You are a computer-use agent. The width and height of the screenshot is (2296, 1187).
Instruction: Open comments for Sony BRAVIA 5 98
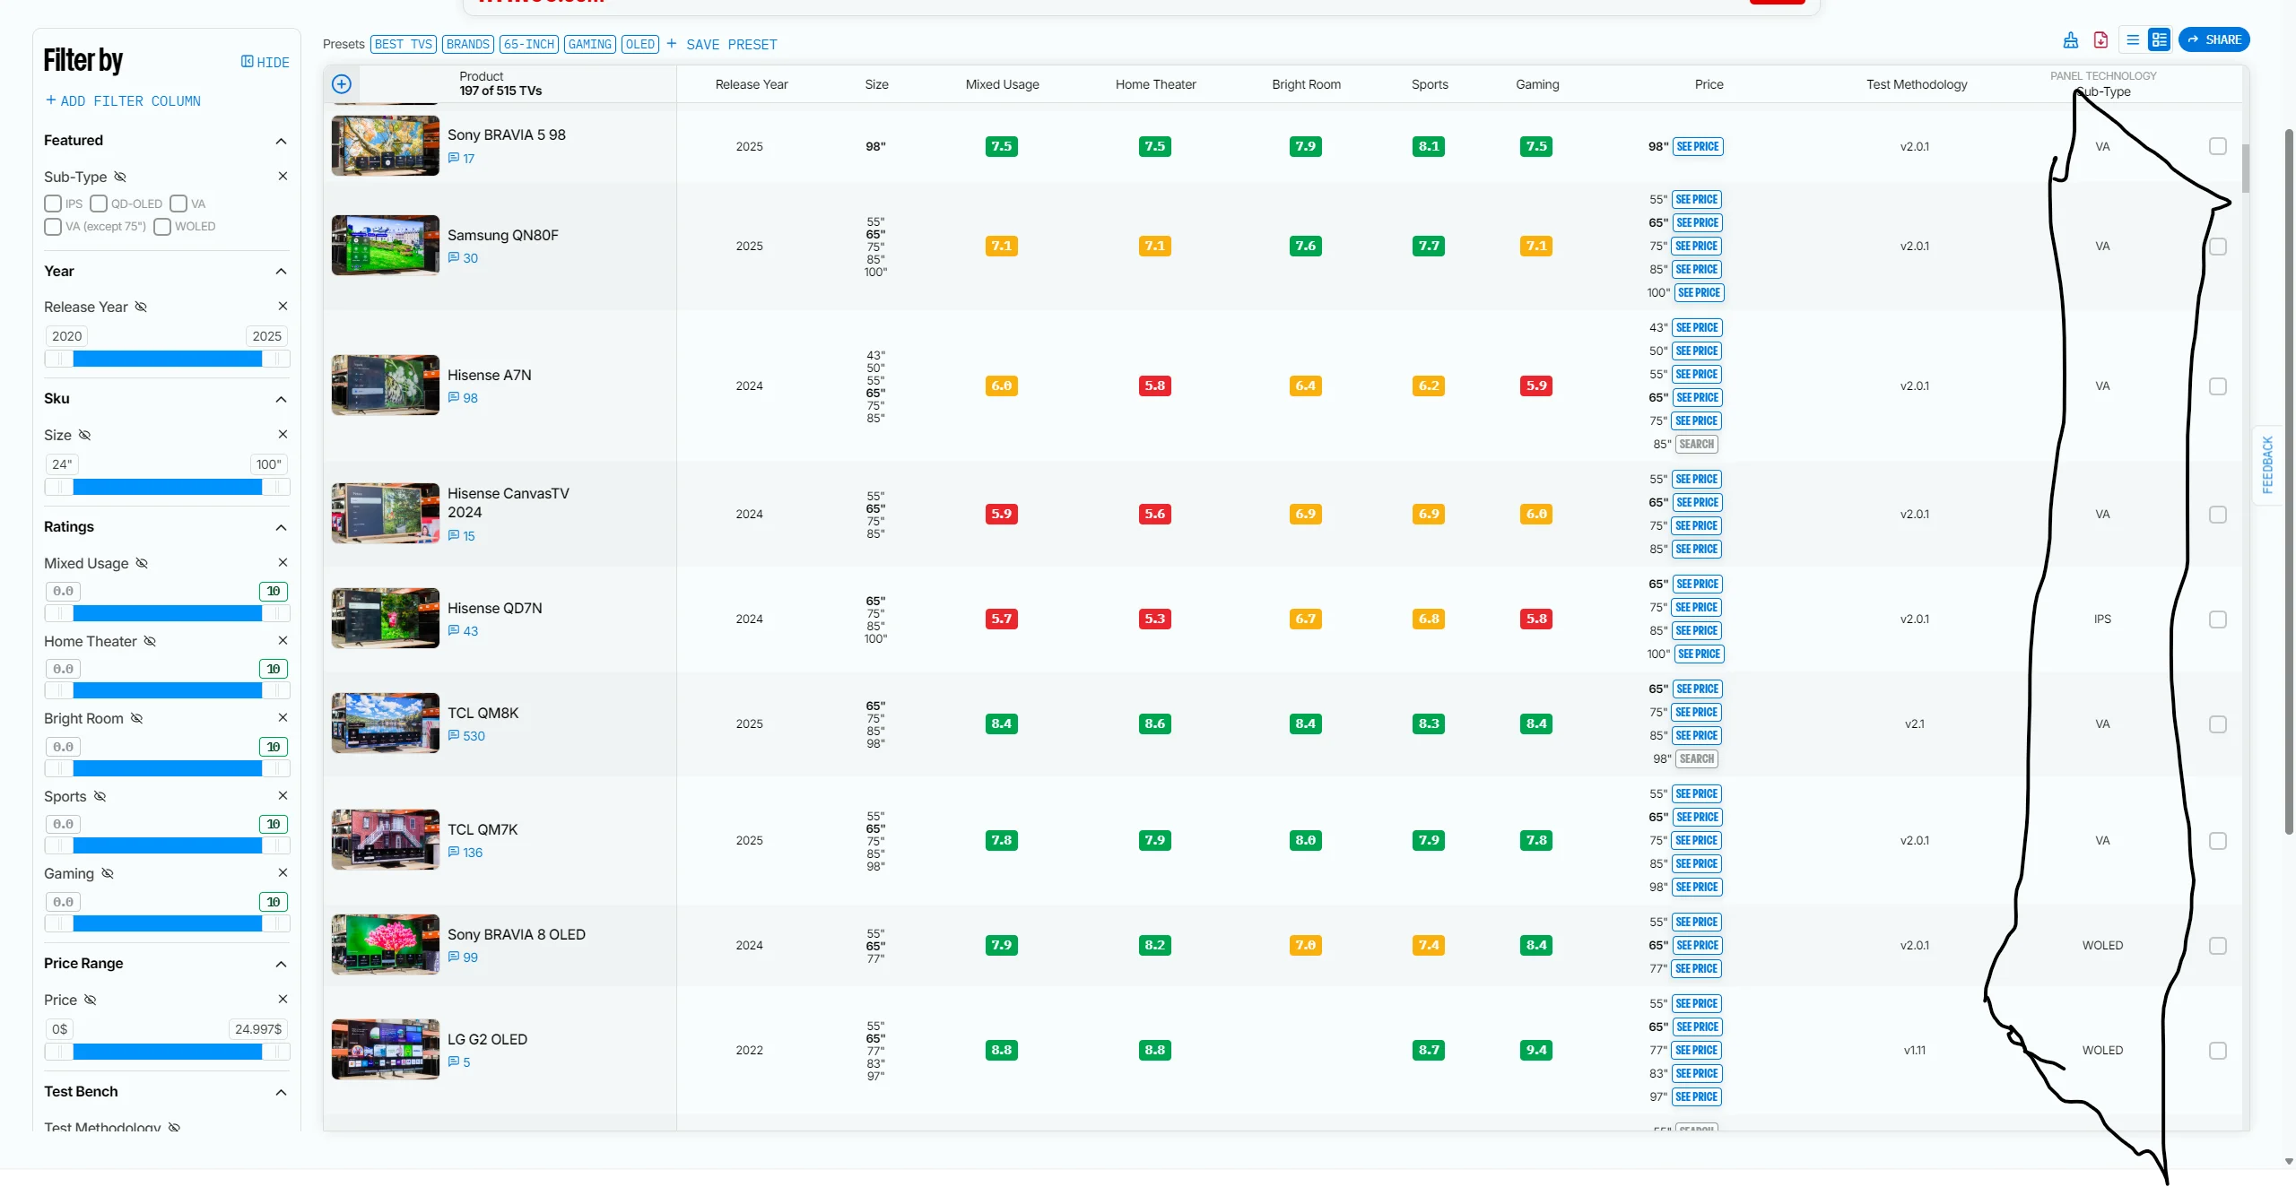pyautogui.click(x=463, y=158)
